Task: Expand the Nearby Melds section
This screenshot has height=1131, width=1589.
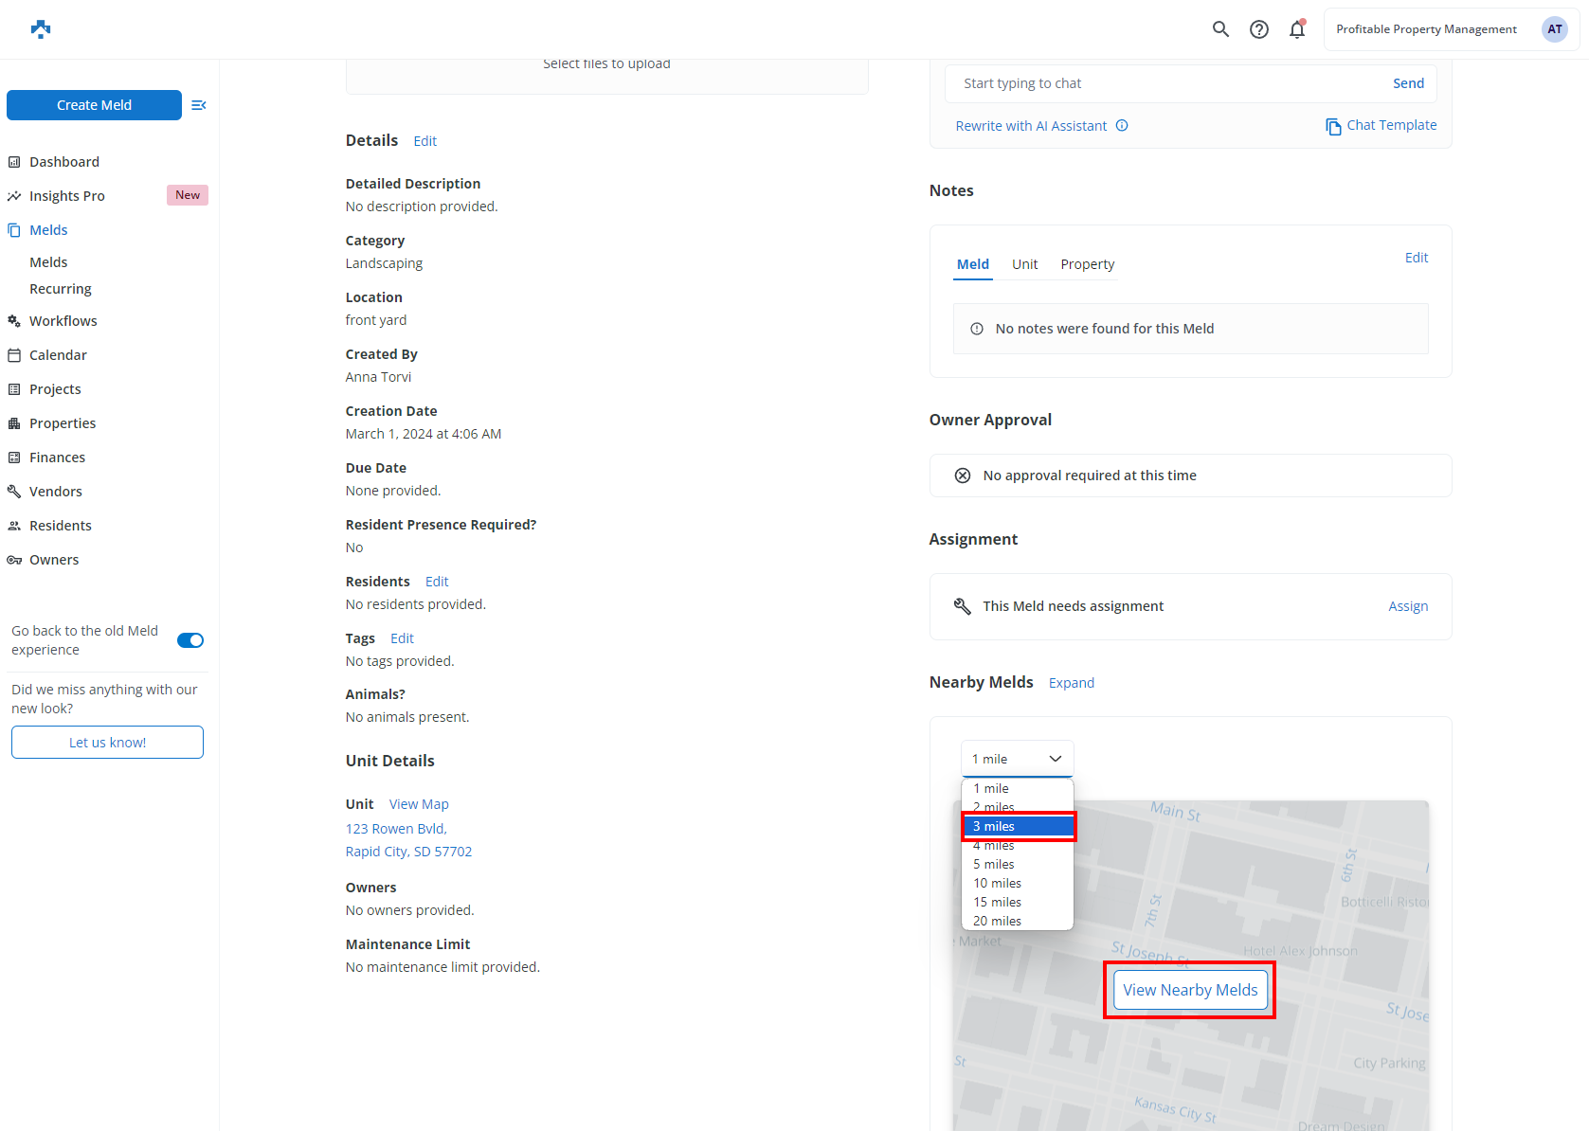Action: 1072,683
